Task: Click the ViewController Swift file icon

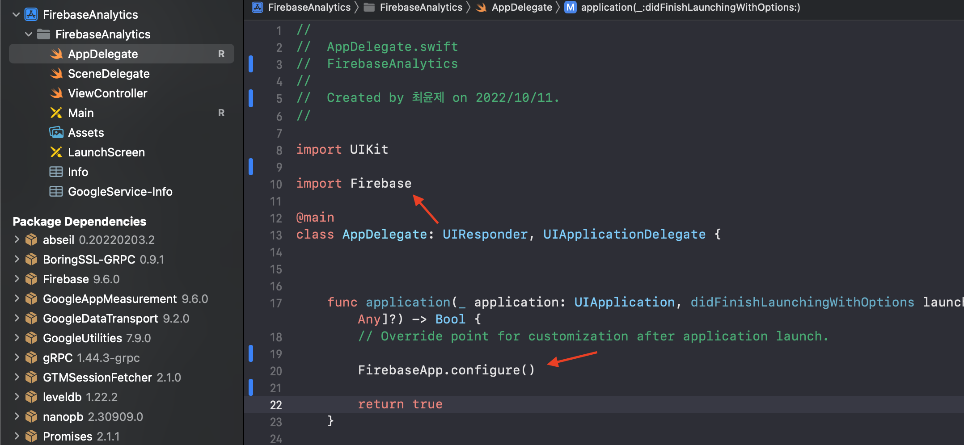Action: (x=56, y=93)
